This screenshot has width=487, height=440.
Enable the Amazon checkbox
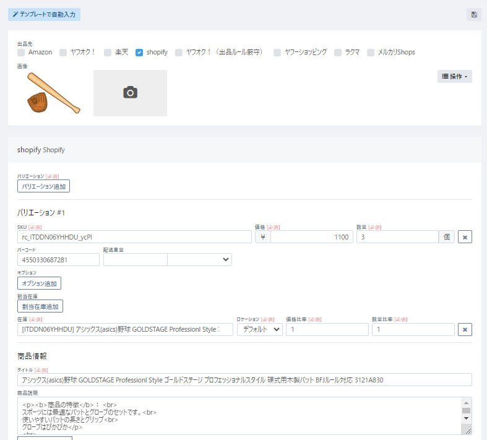coord(21,53)
